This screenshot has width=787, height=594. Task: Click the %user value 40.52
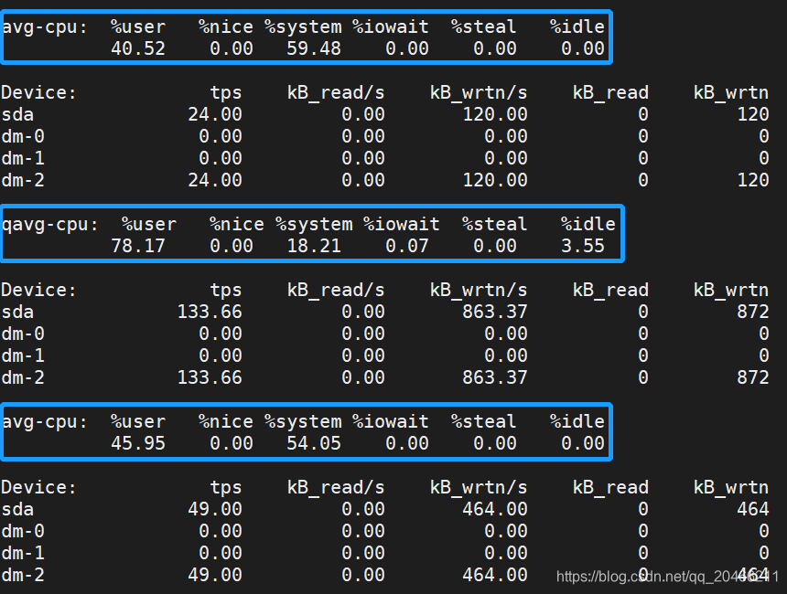tap(138, 48)
